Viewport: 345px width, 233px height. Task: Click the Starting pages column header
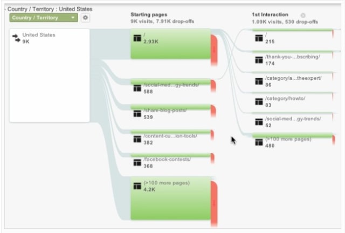coord(149,15)
